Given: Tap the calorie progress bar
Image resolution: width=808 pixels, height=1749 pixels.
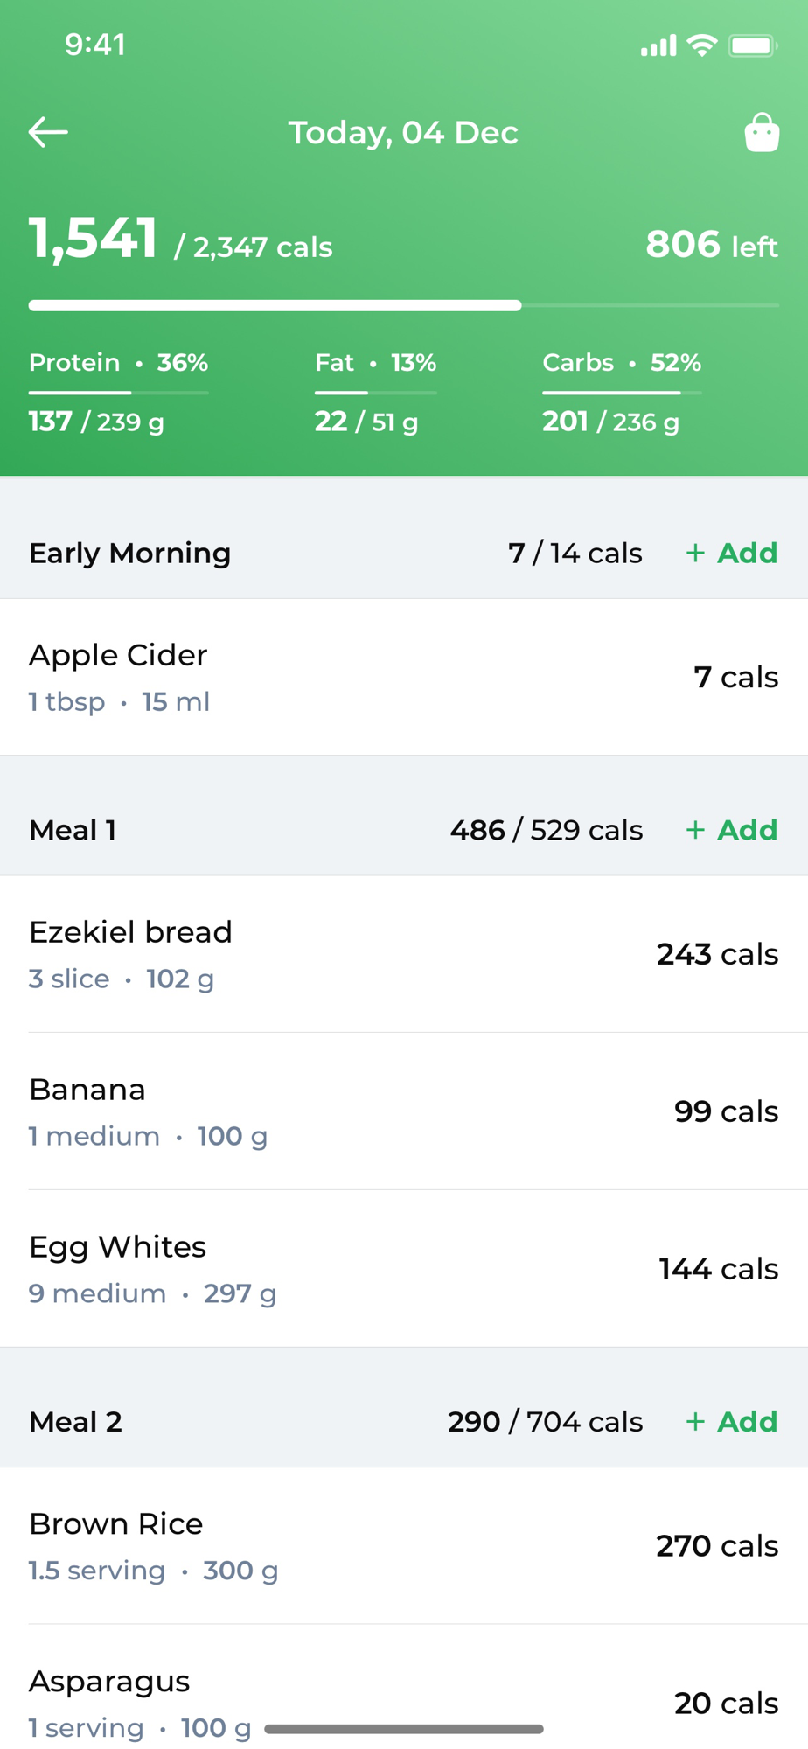Looking at the screenshot, I should (x=403, y=305).
